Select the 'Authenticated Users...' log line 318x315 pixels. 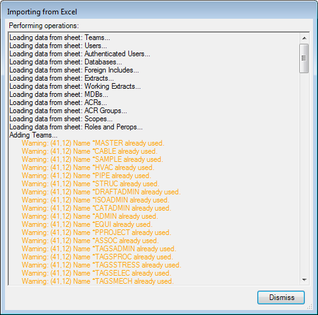[79, 54]
